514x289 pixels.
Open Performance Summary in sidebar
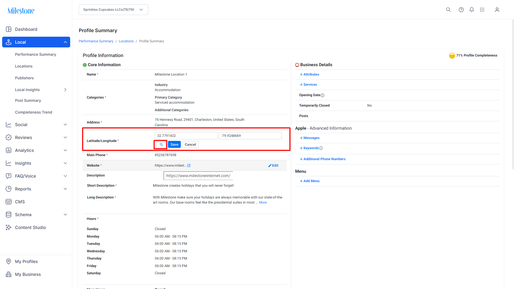coord(36,54)
